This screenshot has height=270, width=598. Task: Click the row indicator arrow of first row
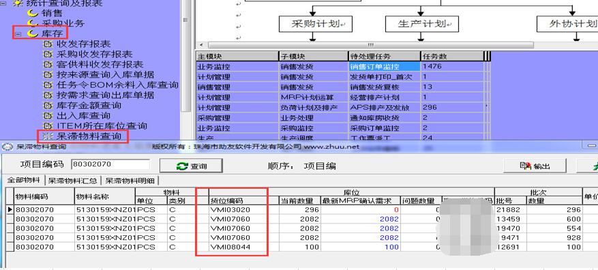pyautogui.click(x=10, y=210)
